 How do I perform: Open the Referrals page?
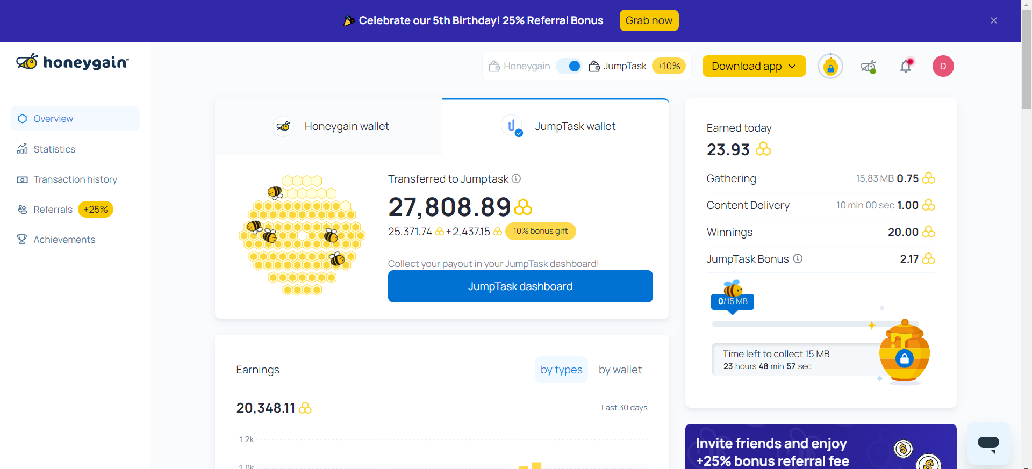point(53,210)
